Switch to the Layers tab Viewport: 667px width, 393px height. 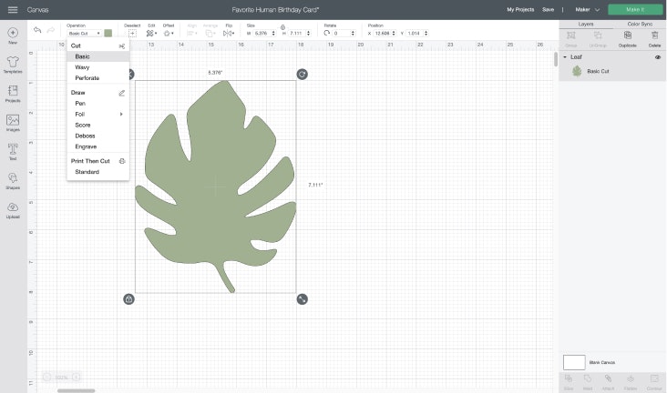point(586,25)
